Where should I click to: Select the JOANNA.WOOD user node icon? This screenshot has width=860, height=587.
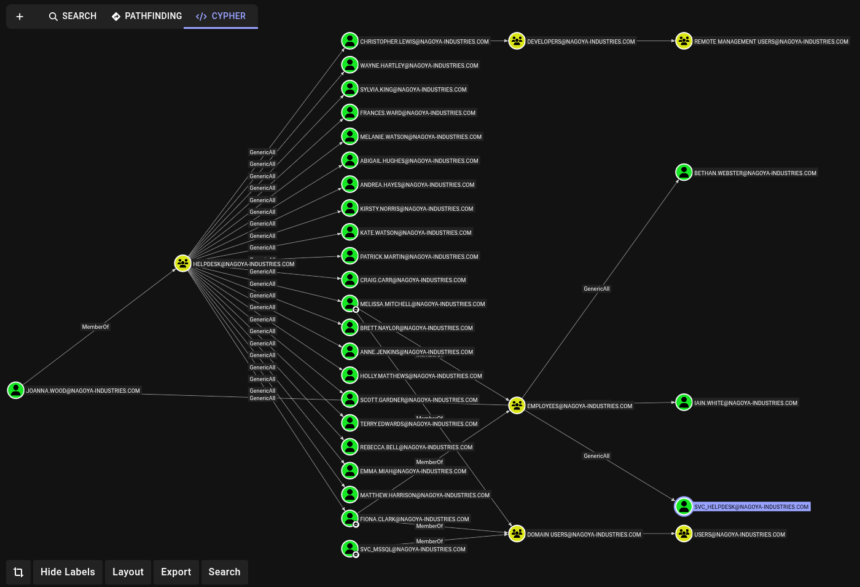16,390
